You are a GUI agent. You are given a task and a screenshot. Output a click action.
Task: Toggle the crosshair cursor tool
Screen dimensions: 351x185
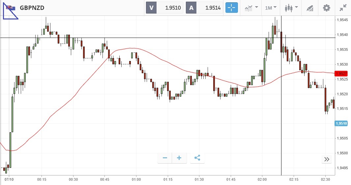click(231, 8)
